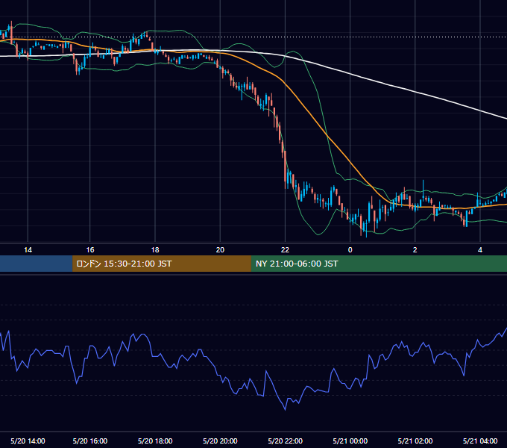Click the 5/20 22:00 date label
Viewport: 507px width, 448px height.
(x=285, y=441)
